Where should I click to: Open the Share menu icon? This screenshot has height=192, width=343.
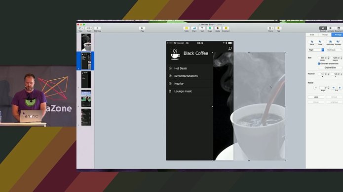click(270, 28)
